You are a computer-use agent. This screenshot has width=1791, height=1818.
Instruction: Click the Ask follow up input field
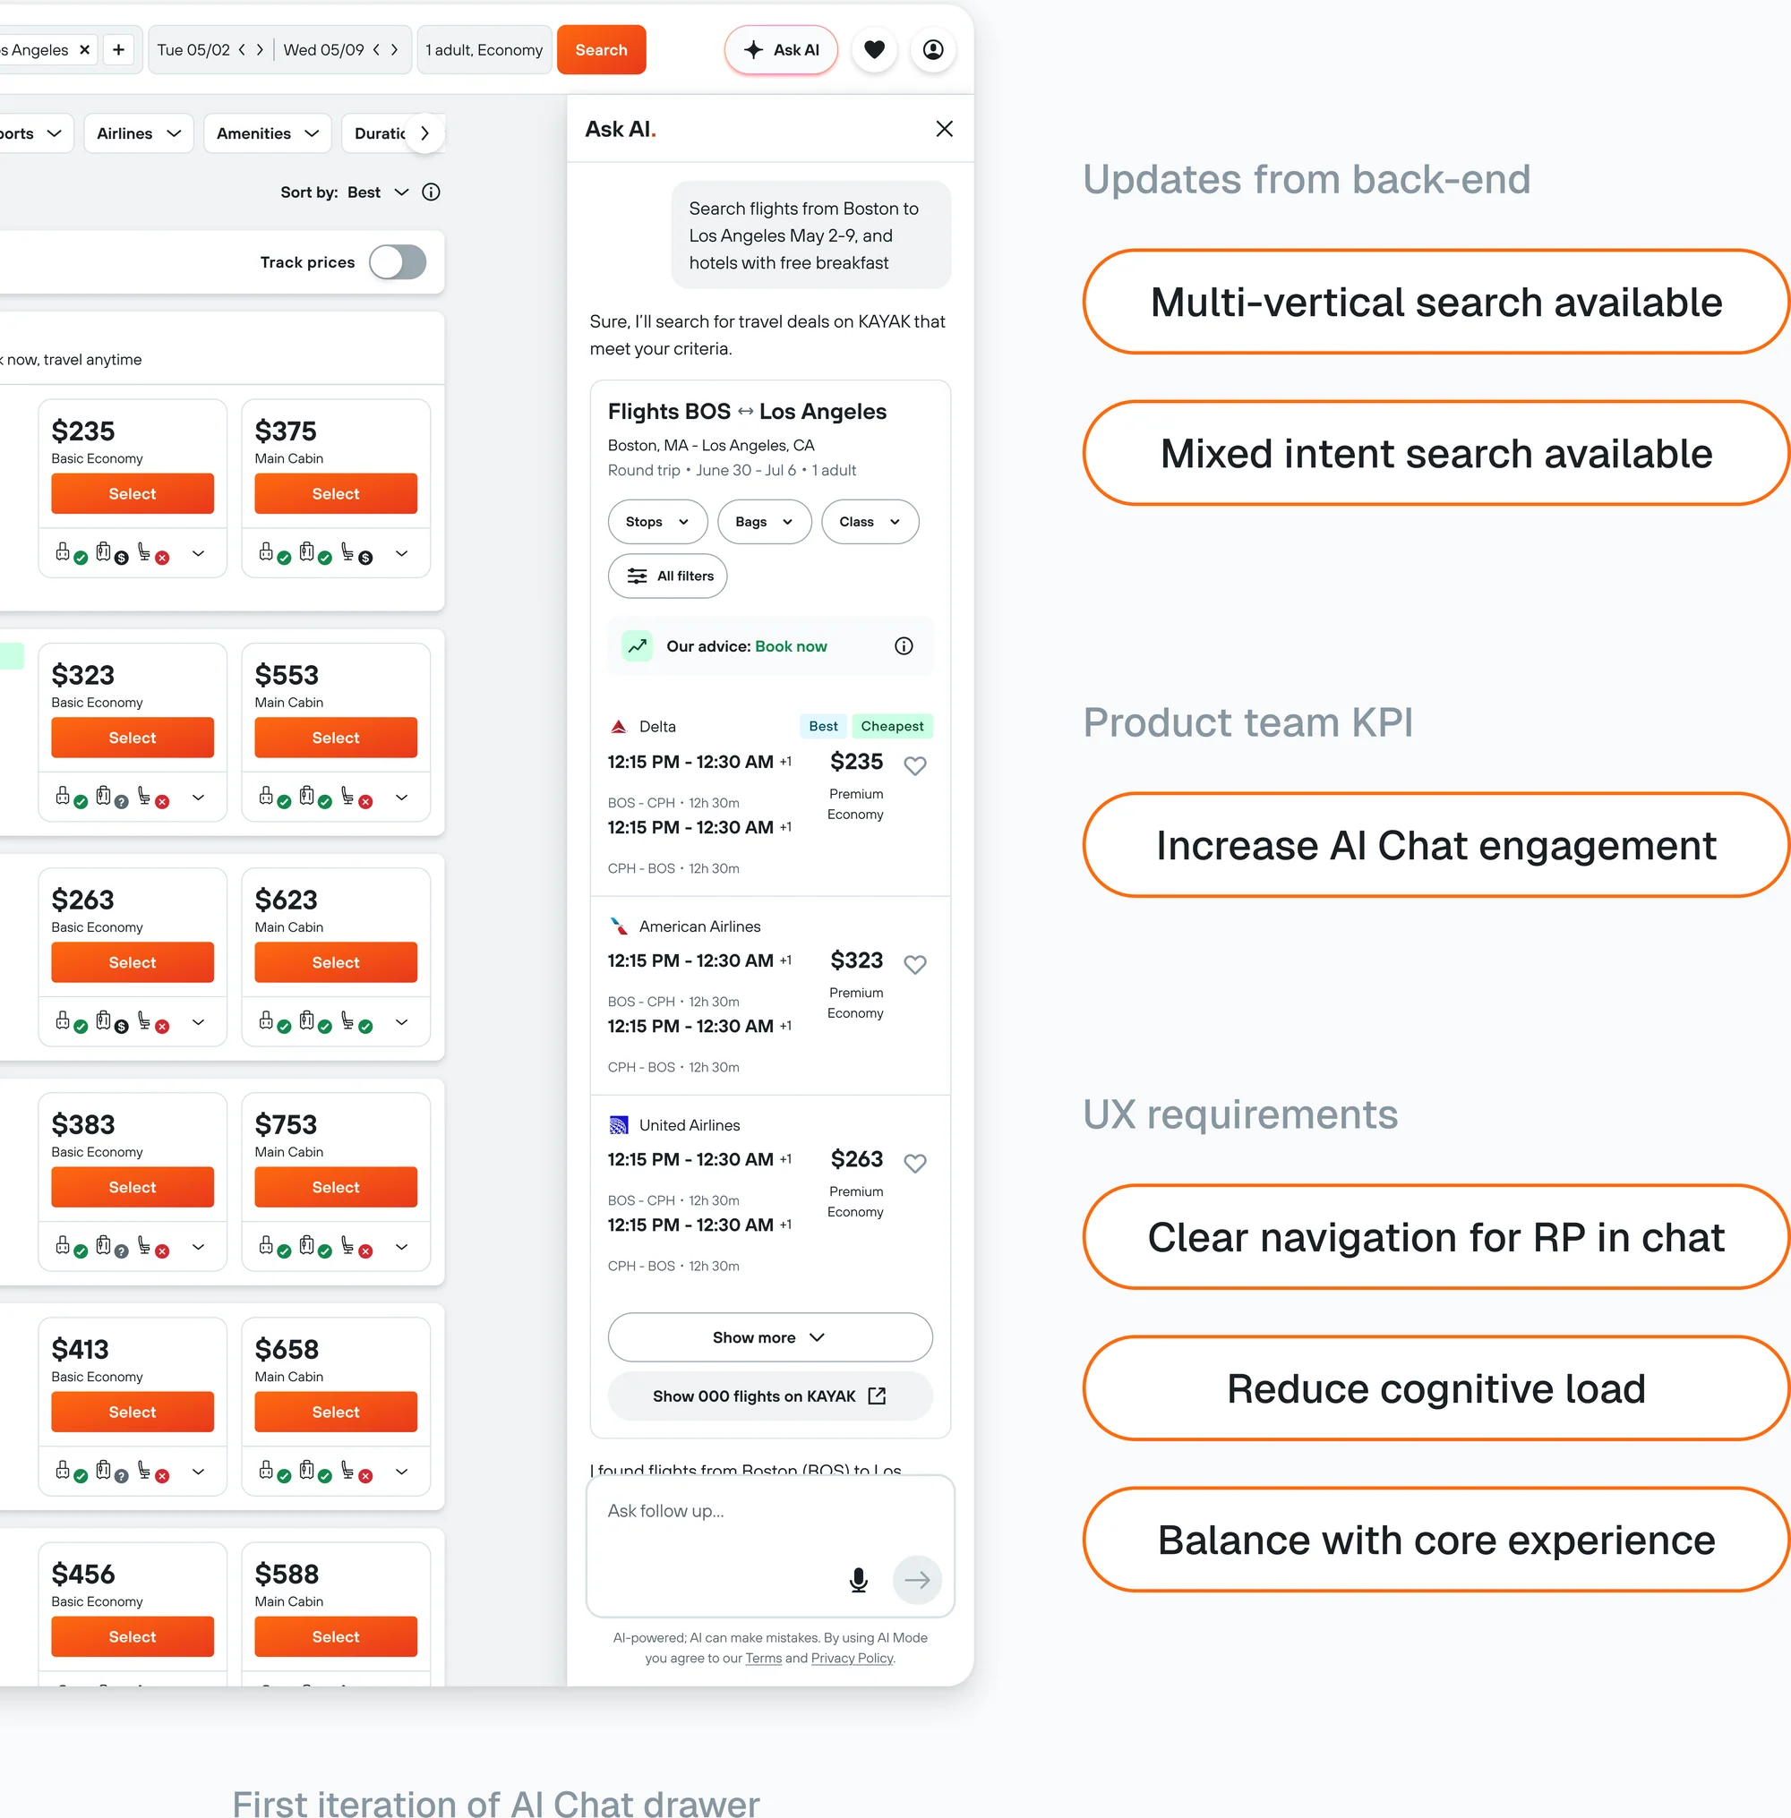coord(769,1545)
